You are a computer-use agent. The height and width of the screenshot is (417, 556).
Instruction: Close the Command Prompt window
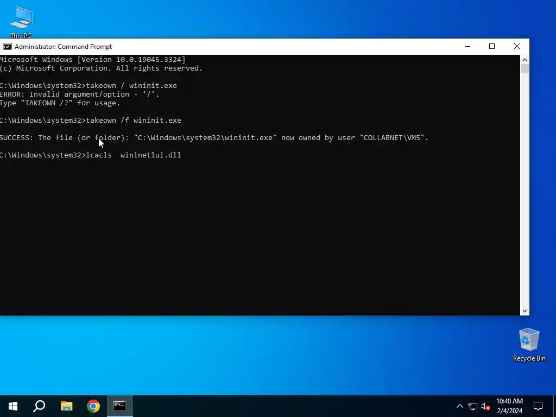pyautogui.click(x=517, y=47)
